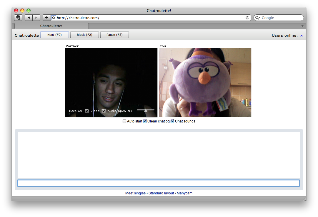
Task: Go back with the Safari back arrow
Action: tap(29, 18)
